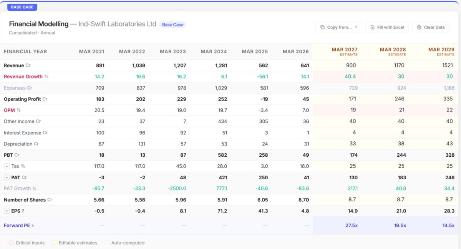The width and height of the screenshot is (461, 249).
Task: Click the Fill with Excel button
Action: (387, 27)
